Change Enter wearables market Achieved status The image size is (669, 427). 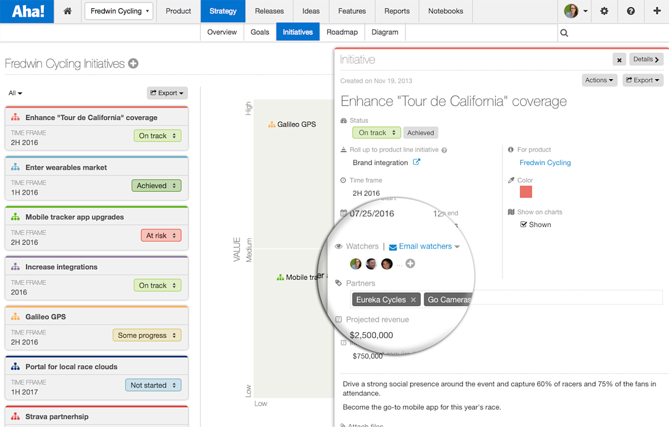pos(156,186)
